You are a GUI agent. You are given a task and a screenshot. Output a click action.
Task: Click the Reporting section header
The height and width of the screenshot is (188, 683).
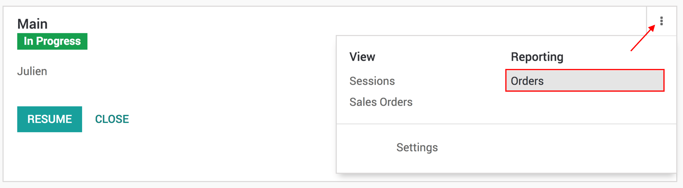tap(537, 57)
